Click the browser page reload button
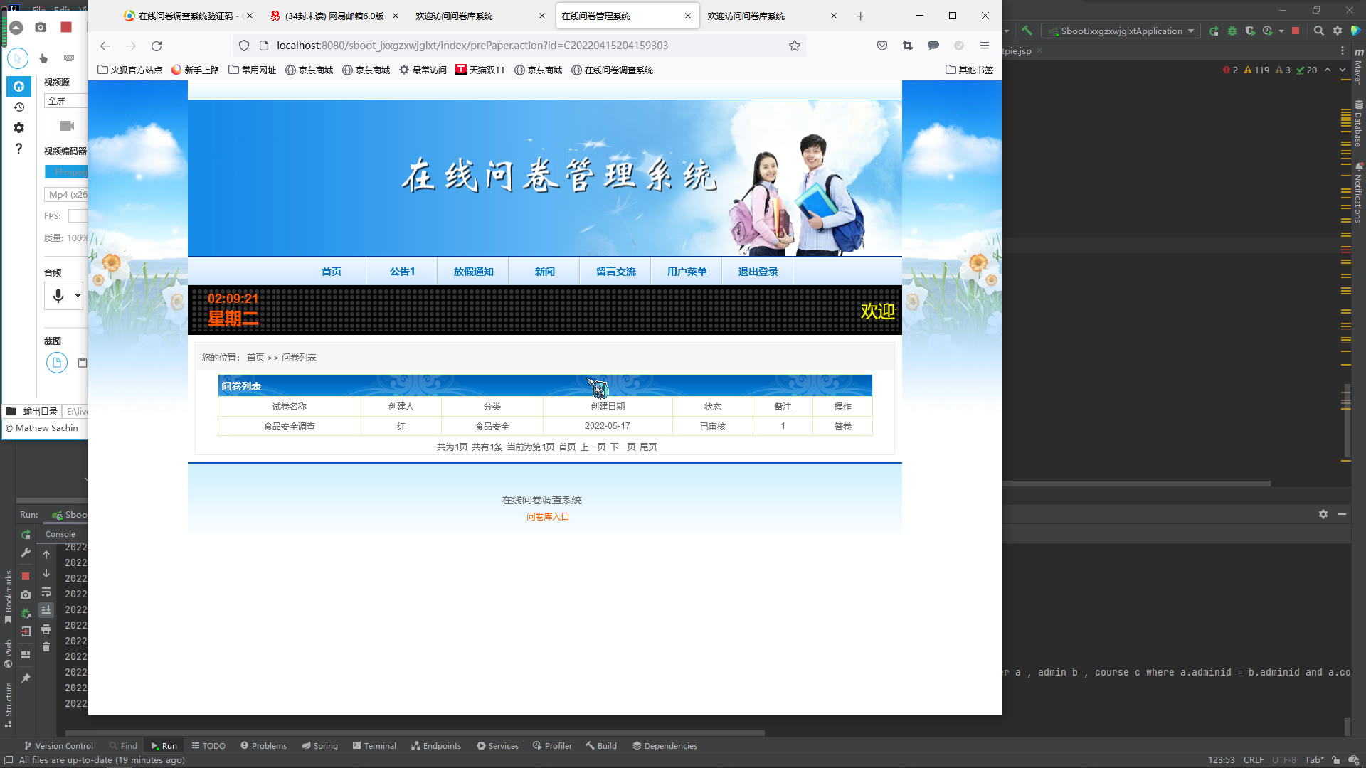This screenshot has height=768, width=1366. tap(157, 46)
